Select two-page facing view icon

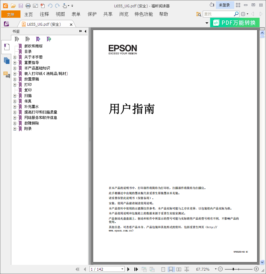point(179,269)
